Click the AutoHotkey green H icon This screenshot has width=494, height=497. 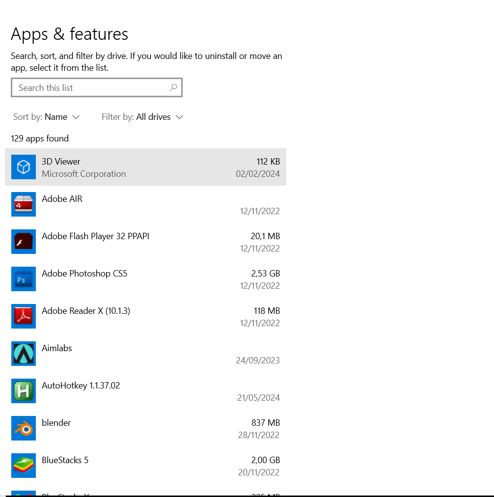[x=24, y=391]
